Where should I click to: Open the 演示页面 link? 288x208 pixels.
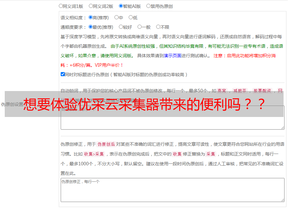tap(173, 56)
